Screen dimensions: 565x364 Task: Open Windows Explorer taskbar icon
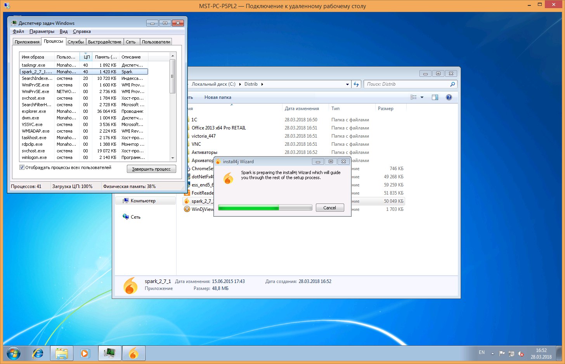point(62,353)
